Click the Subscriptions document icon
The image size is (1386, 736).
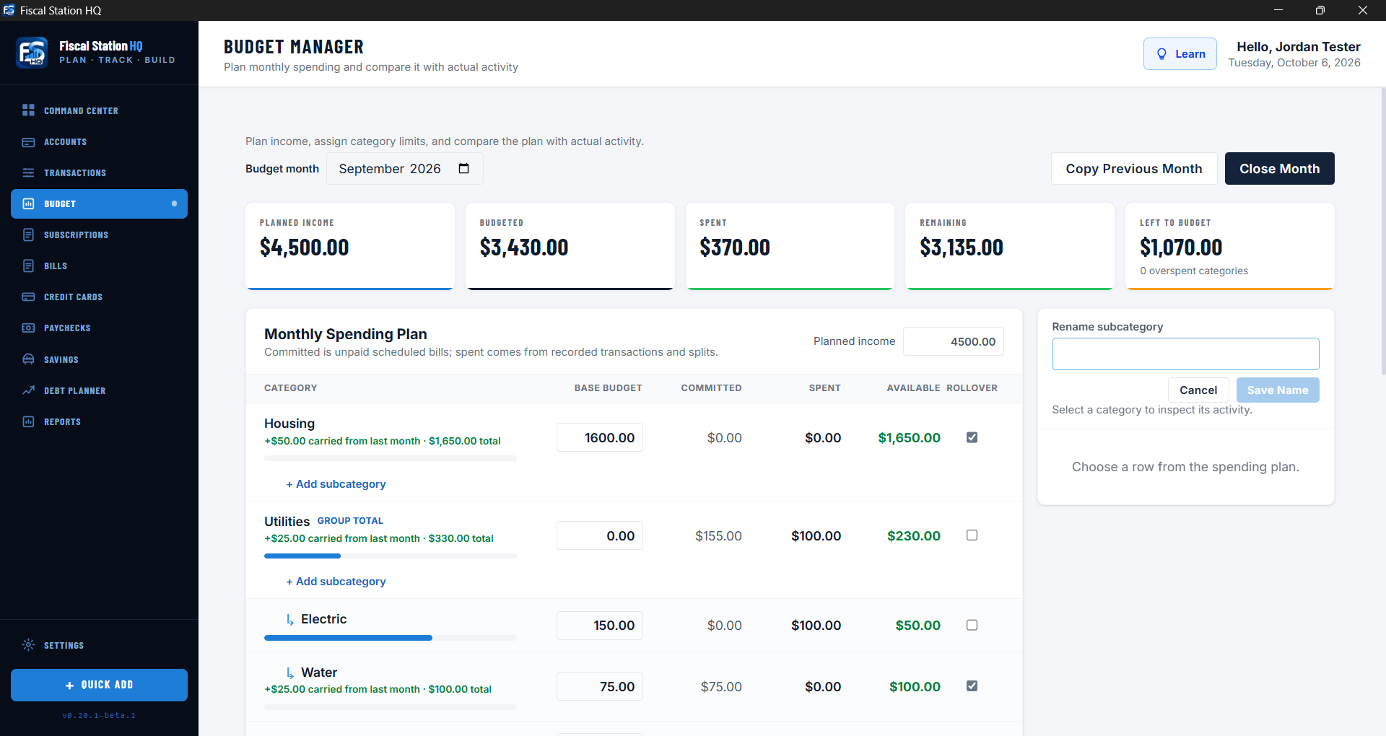tap(28, 235)
